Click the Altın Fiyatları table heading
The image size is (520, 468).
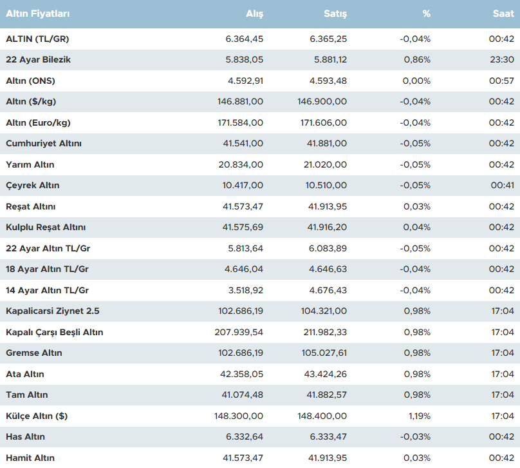38,14
